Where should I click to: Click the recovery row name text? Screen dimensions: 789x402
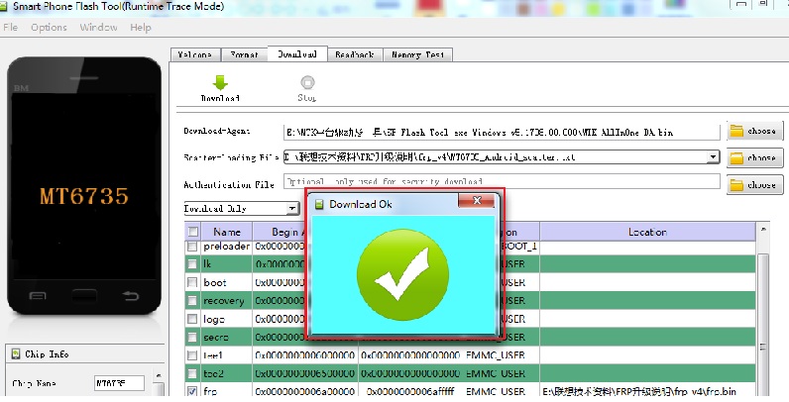coord(224,301)
